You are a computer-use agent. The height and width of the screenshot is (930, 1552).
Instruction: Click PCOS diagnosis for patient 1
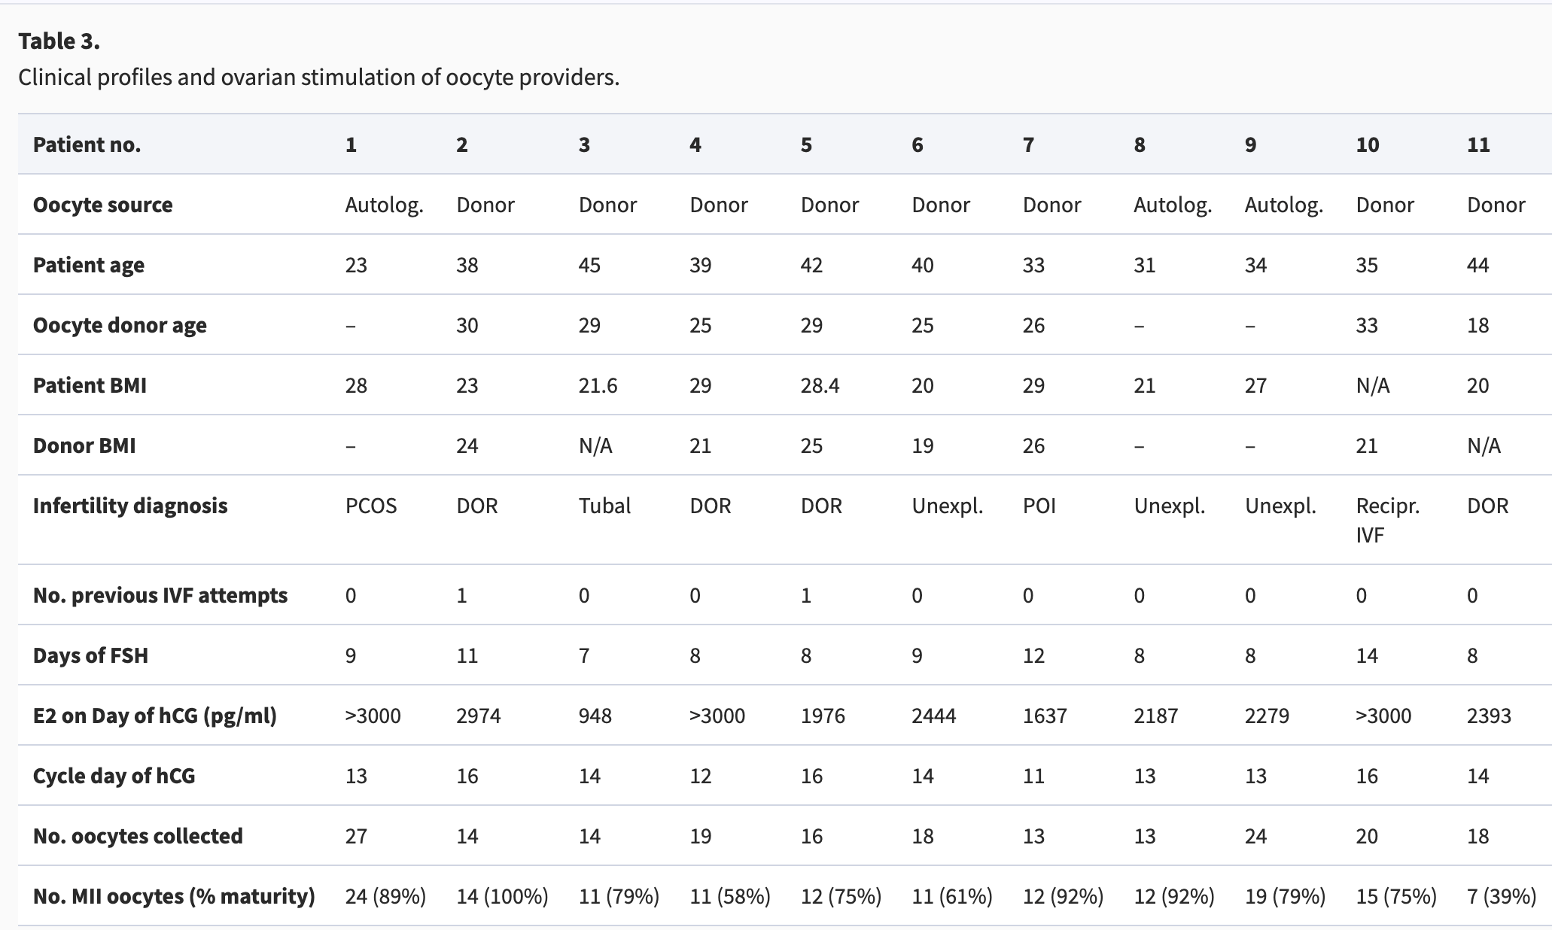click(370, 506)
